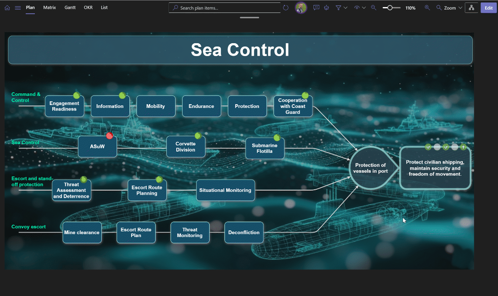Open the hierarchy diagram view icon
498x296 pixels.
(471, 8)
